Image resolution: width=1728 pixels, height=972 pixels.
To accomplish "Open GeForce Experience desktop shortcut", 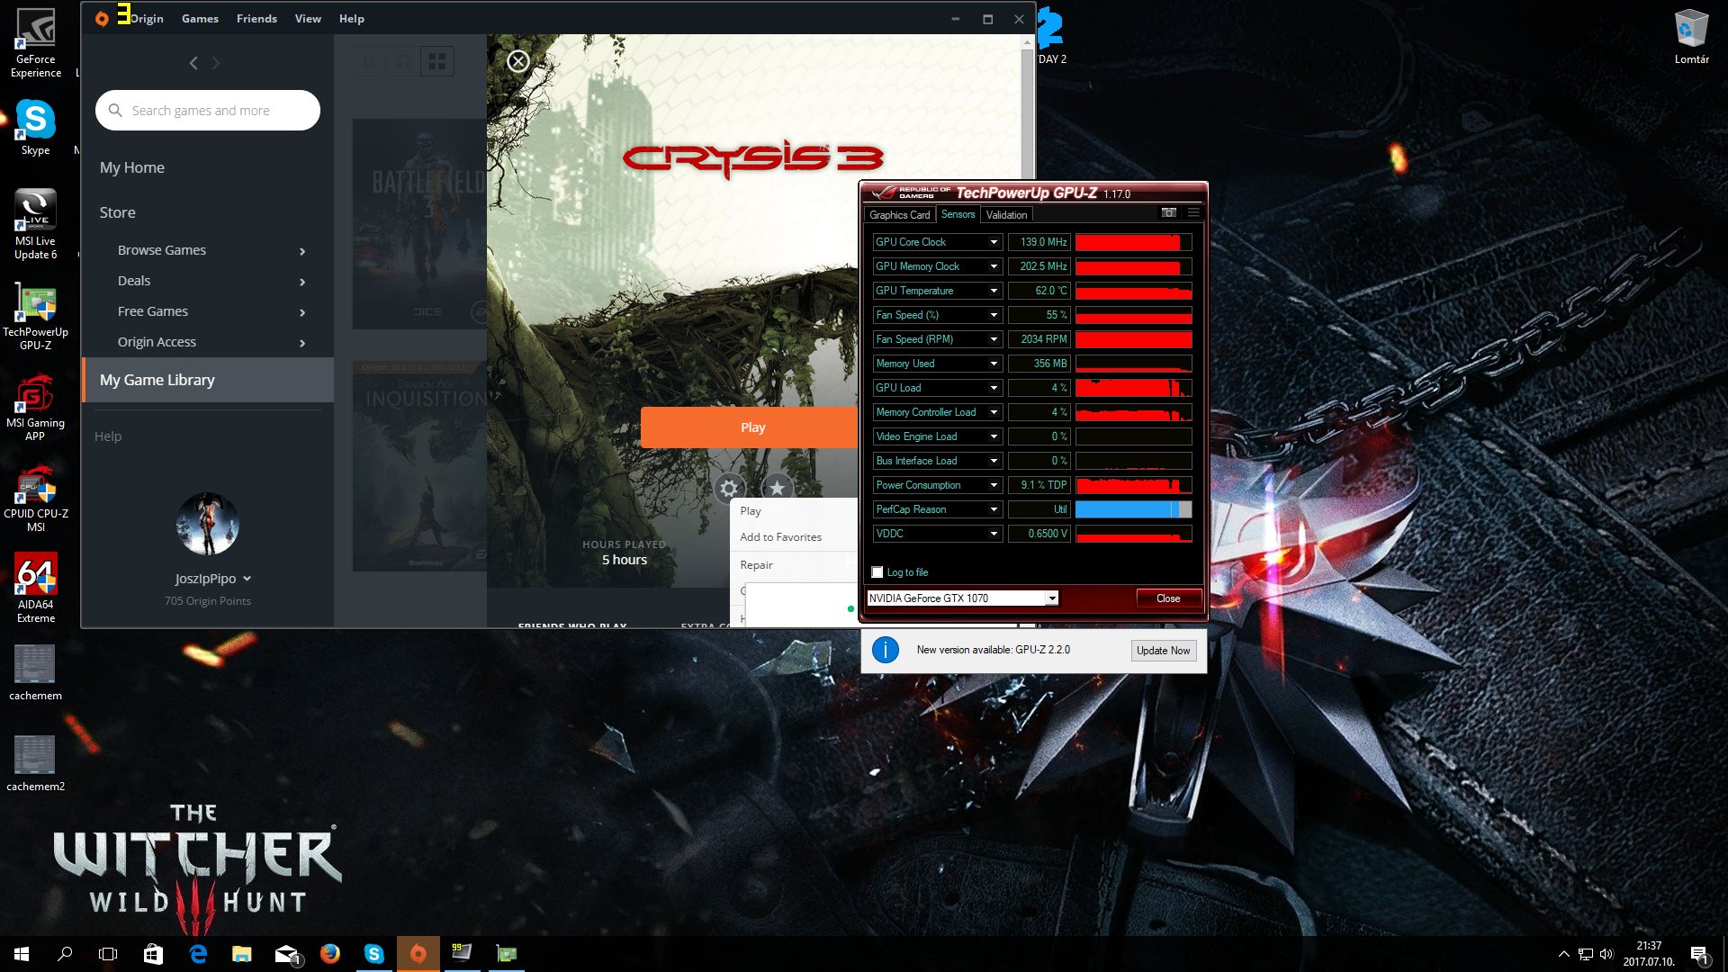I will coord(36,42).
